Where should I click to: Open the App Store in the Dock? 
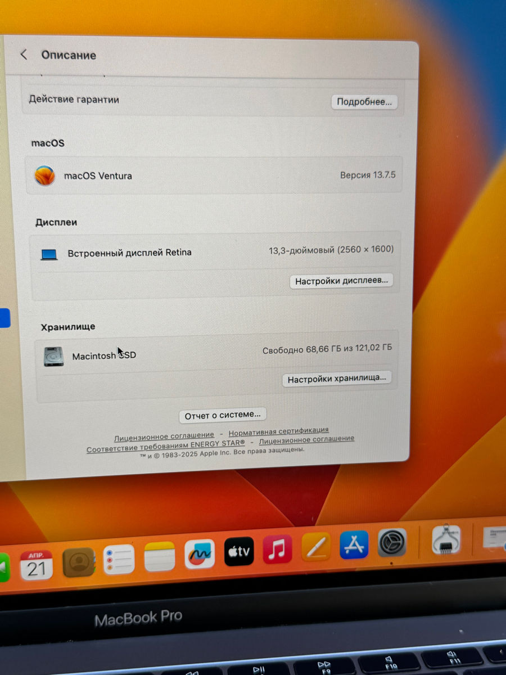click(x=354, y=544)
